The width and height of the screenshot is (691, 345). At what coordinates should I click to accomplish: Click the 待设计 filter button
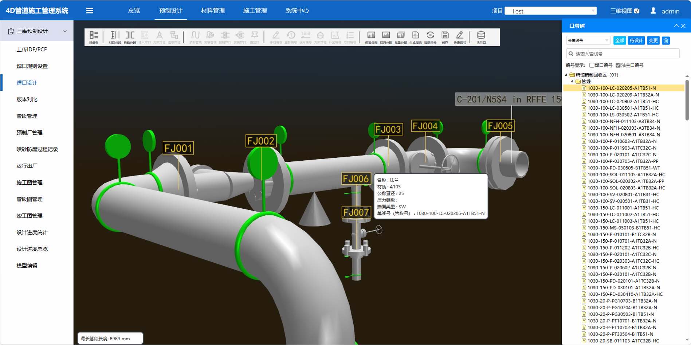click(x=636, y=40)
